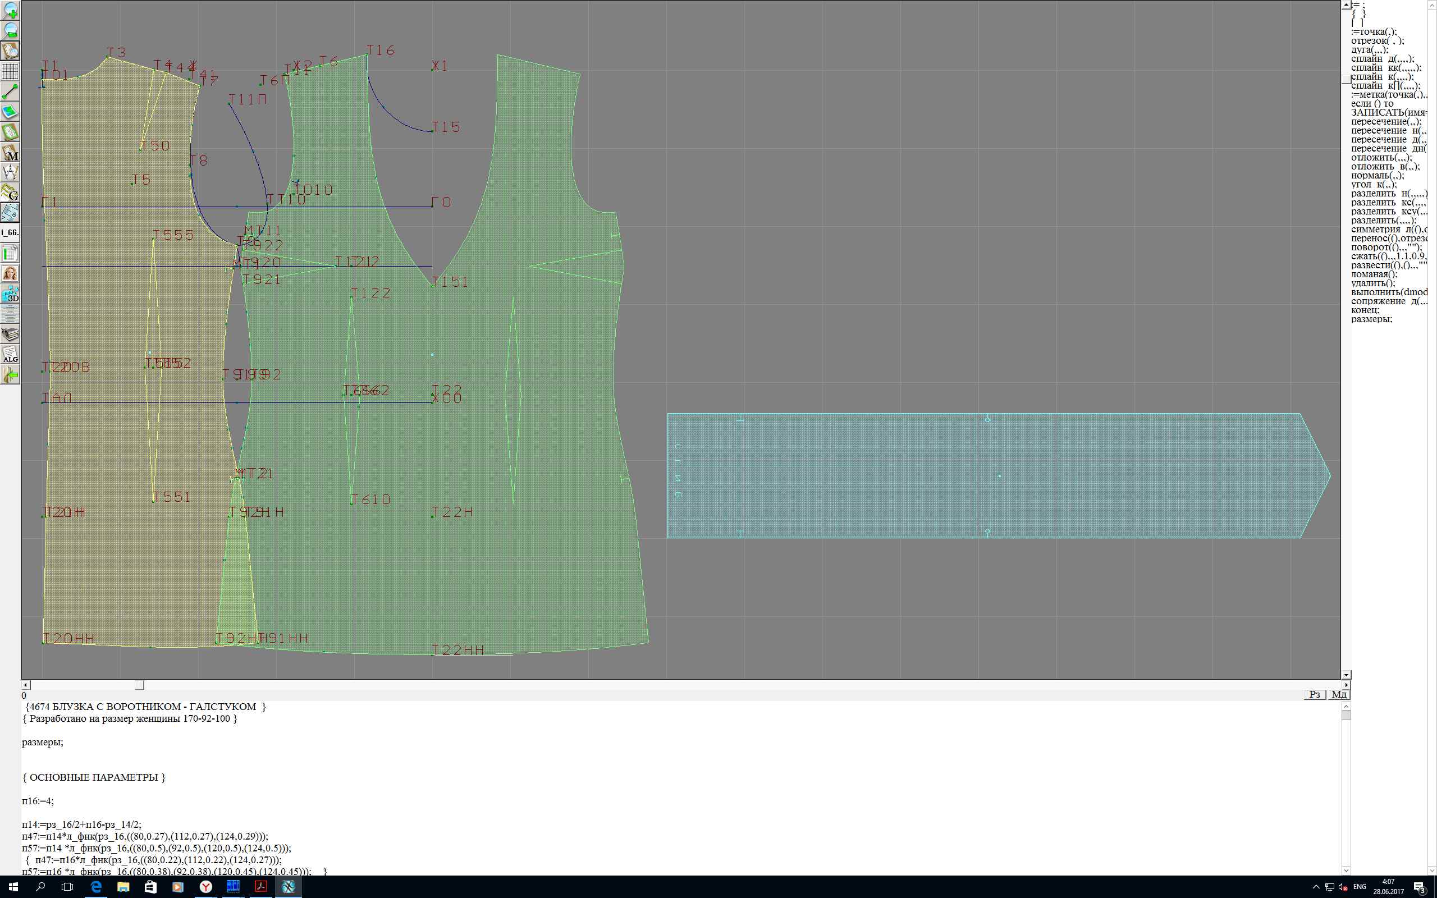The width and height of the screenshot is (1437, 898).
Task: Click the canvas vertical scrollbar down arrow
Action: [1346, 675]
